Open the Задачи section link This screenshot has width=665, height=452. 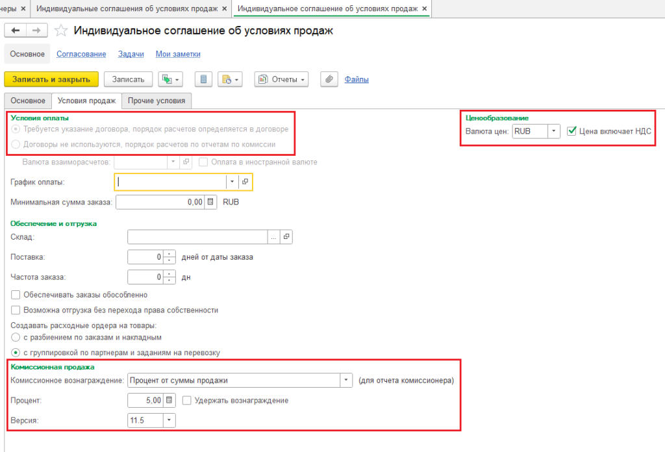[131, 54]
